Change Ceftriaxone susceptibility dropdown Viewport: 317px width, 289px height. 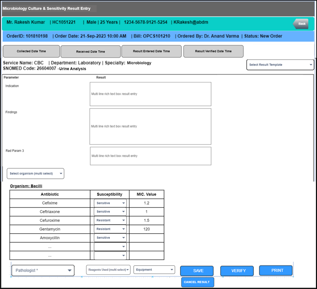(110, 212)
